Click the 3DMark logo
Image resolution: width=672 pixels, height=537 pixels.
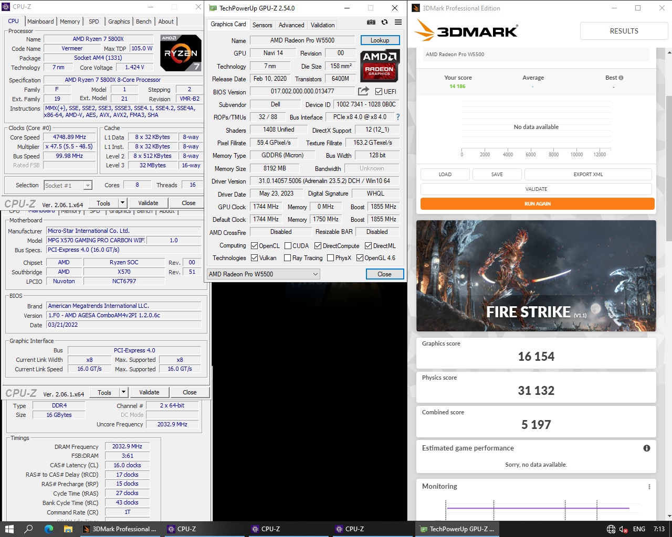[466, 30]
